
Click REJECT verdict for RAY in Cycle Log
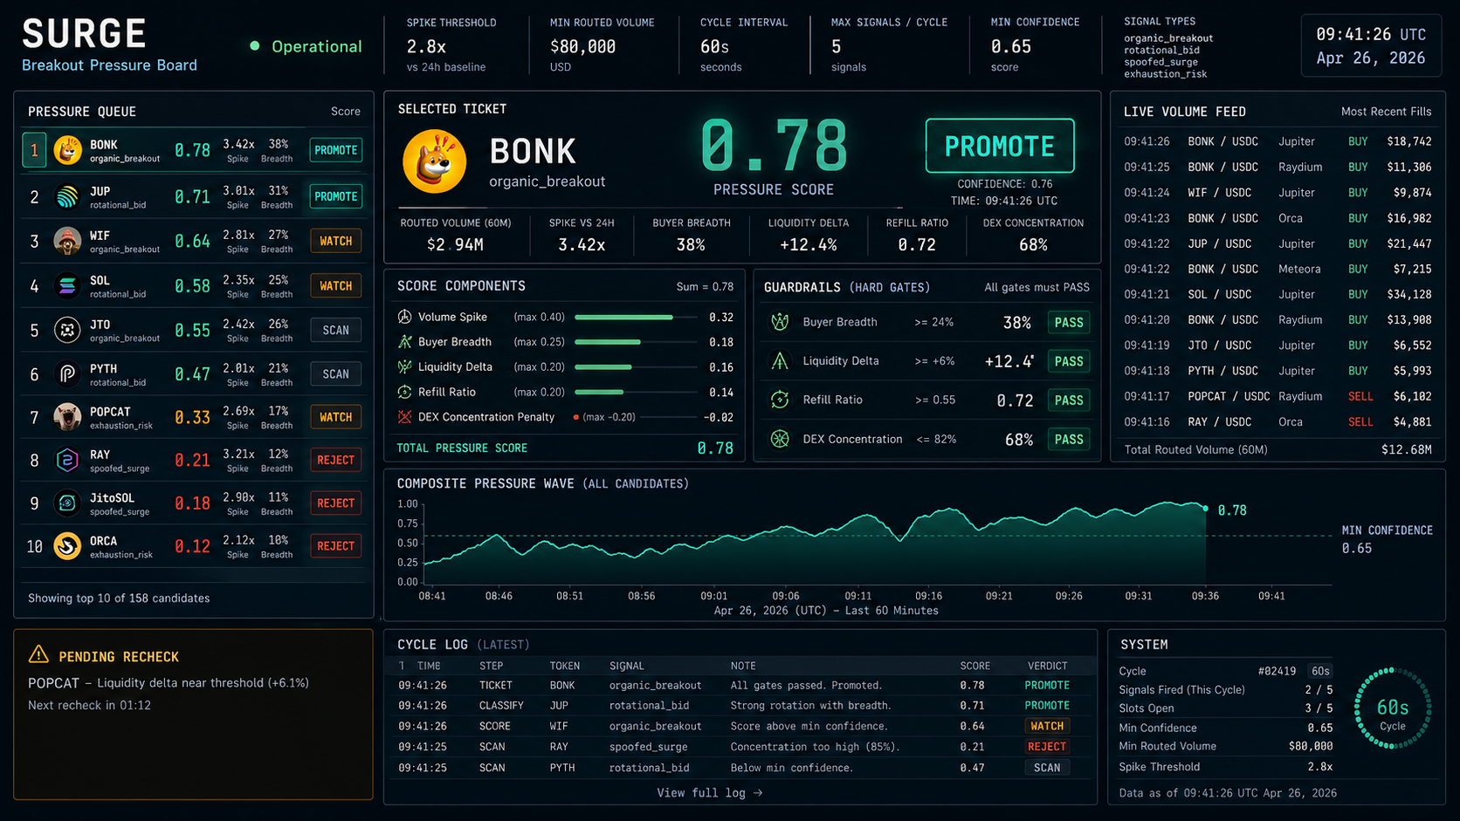click(x=1047, y=747)
